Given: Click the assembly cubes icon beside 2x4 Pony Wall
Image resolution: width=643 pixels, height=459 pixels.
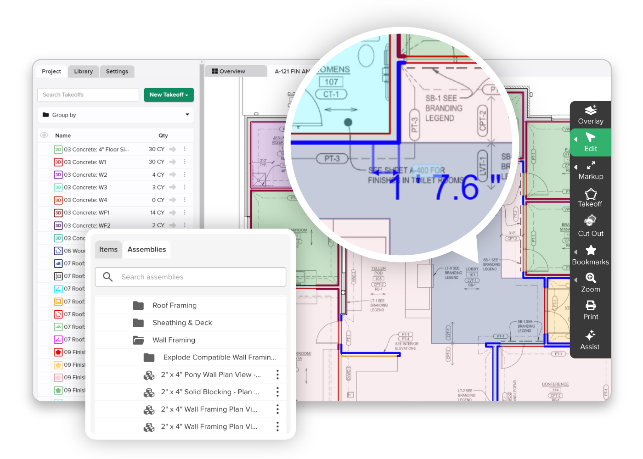Looking at the screenshot, I should coord(149,375).
